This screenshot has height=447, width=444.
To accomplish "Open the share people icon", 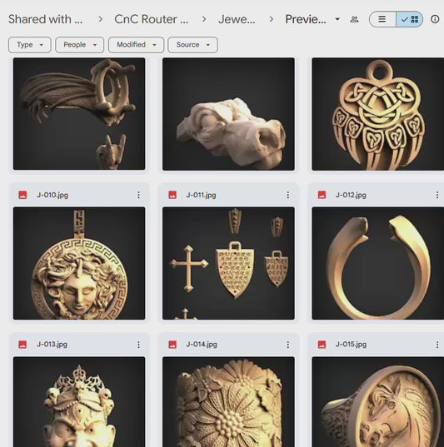I will 354,19.
